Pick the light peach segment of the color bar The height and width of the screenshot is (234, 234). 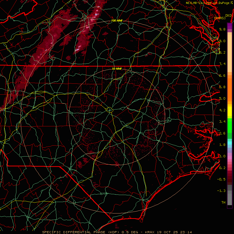[x=230, y=54]
